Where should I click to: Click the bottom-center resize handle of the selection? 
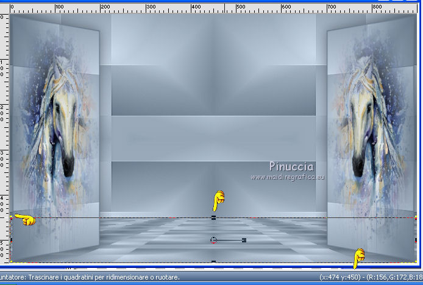coord(213,261)
